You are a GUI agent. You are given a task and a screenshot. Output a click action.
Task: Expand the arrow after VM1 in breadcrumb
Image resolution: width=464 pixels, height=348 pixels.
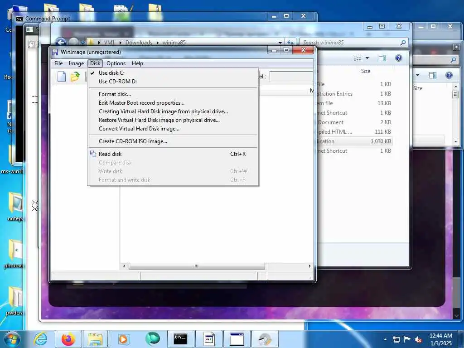point(121,43)
